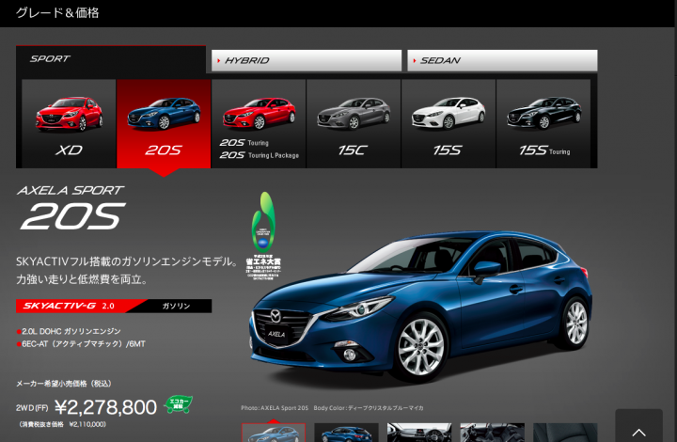The width and height of the screenshot is (677, 442).
Task: Click the SKYACTIV-G 2.0 gasoline banner
Action: 114,306
